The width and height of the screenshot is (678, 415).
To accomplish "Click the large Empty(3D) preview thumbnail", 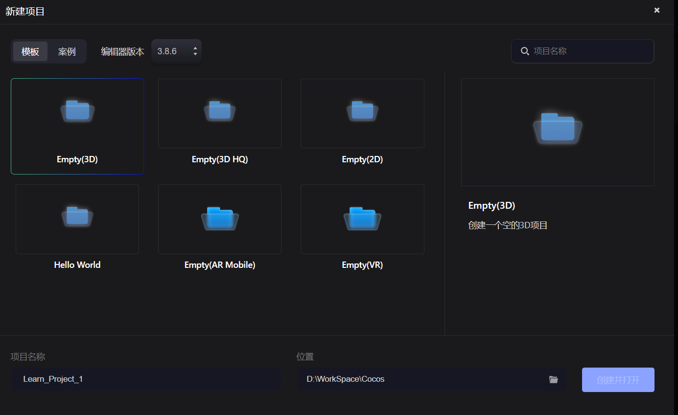I will click(558, 132).
